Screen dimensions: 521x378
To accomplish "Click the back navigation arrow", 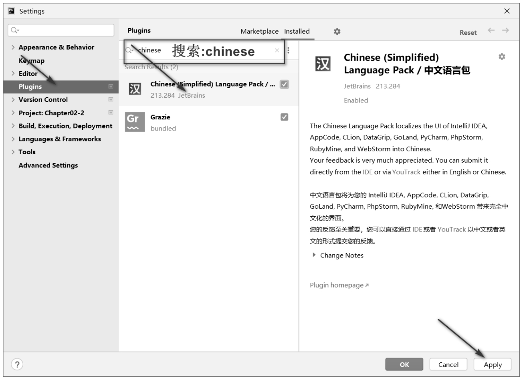I will tap(491, 30).
